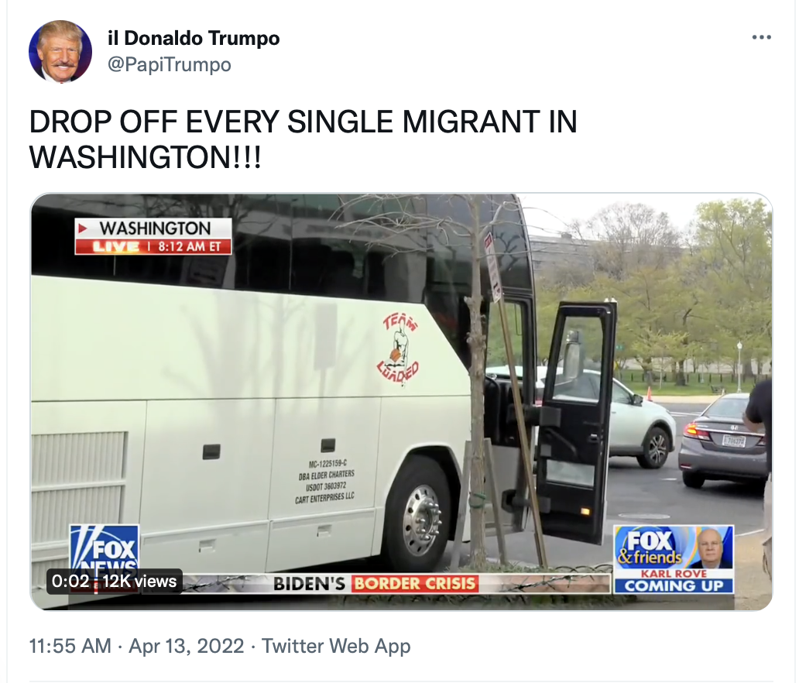Click the profile avatar picture
799x683 pixels.
[x=60, y=51]
